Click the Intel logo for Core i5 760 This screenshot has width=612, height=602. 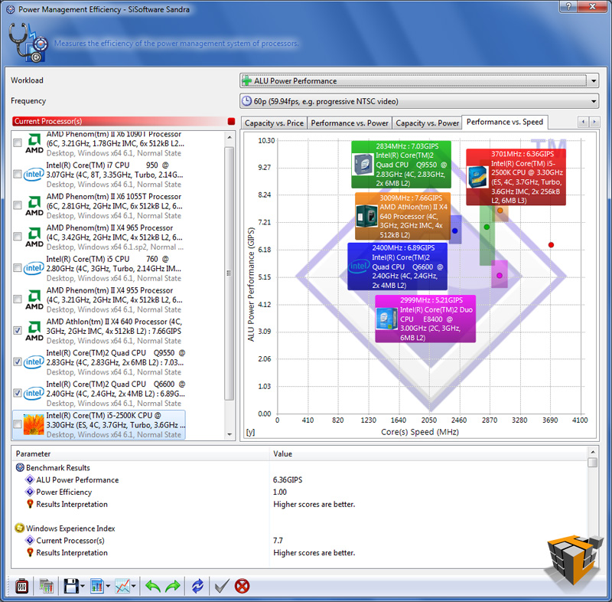34,268
